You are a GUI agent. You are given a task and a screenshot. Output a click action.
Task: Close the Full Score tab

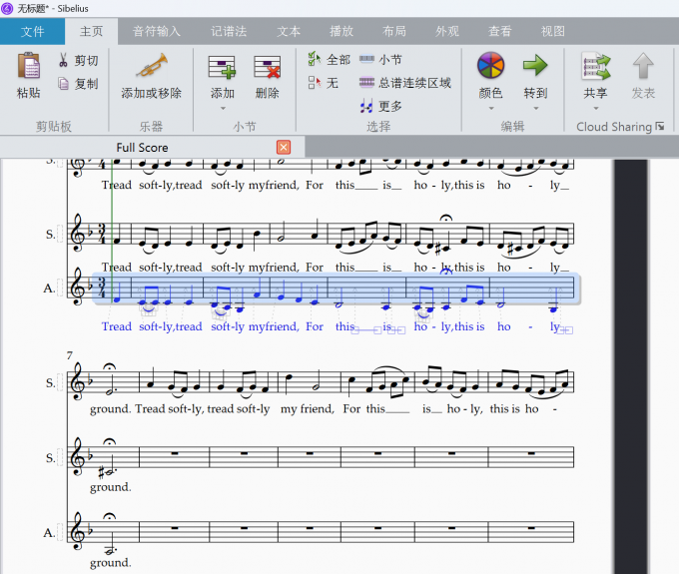284,147
